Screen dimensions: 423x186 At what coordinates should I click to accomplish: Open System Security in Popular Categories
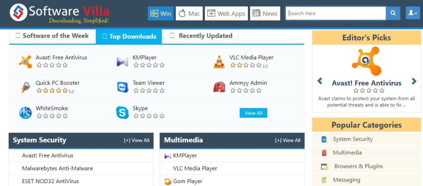[353, 139]
